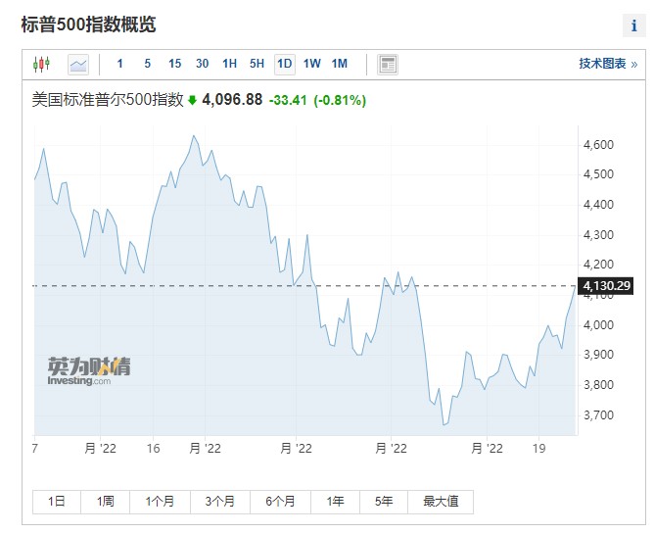Choose the 最大值 range option
Screen dimensions: 654x534
[441, 502]
